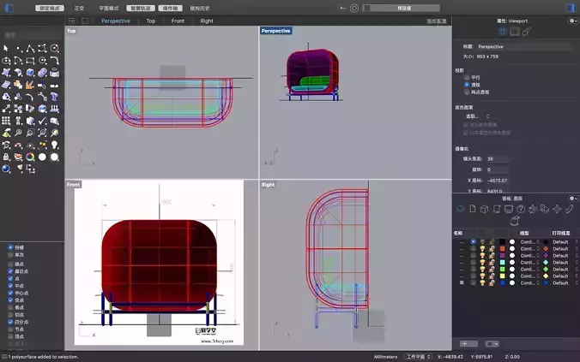Switch to four-viewport layout icon

tap(72, 21)
